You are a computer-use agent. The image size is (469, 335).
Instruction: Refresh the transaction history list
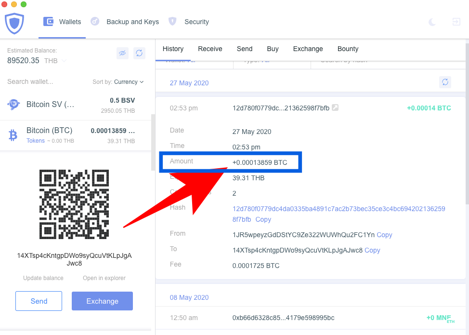click(x=445, y=82)
